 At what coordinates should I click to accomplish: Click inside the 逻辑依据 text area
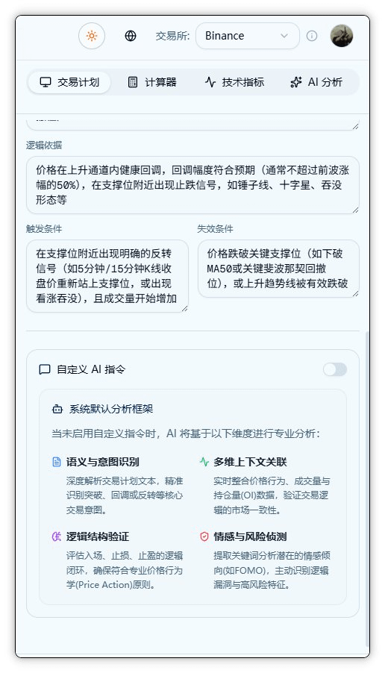pyautogui.click(x=192, y=185)
